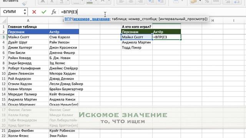Decrease indent in the cell
This screenshot has width=246, height=138.
click(151, 2)
